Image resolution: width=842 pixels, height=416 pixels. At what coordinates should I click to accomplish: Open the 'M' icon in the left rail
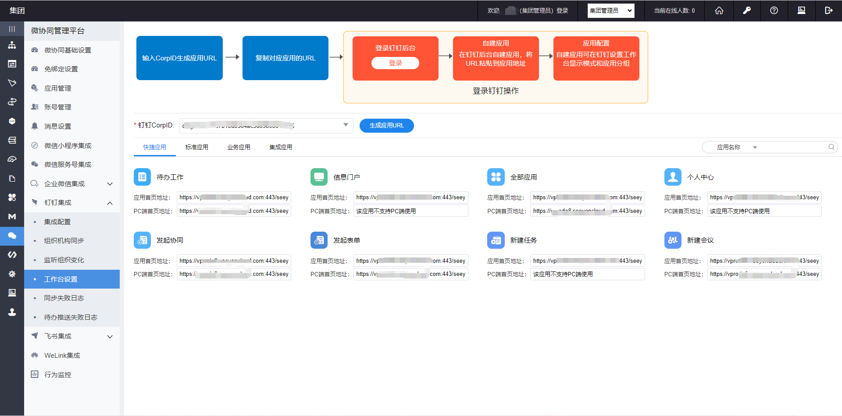tap(12, 216)
